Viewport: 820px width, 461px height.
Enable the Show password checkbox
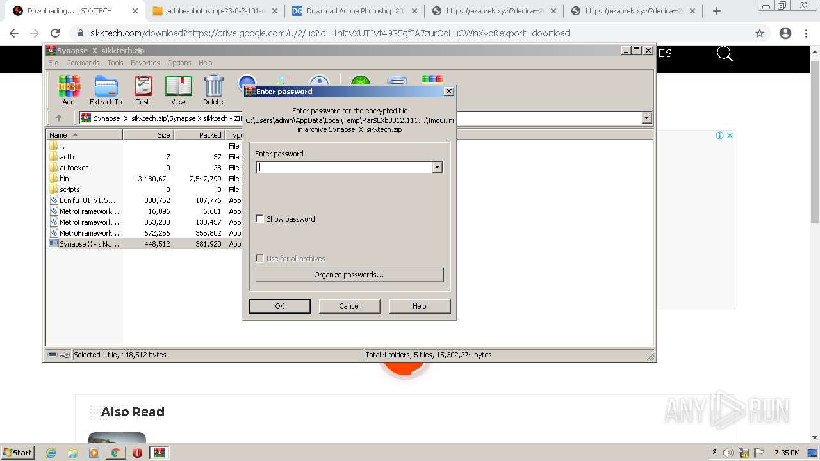coord(259,219)
